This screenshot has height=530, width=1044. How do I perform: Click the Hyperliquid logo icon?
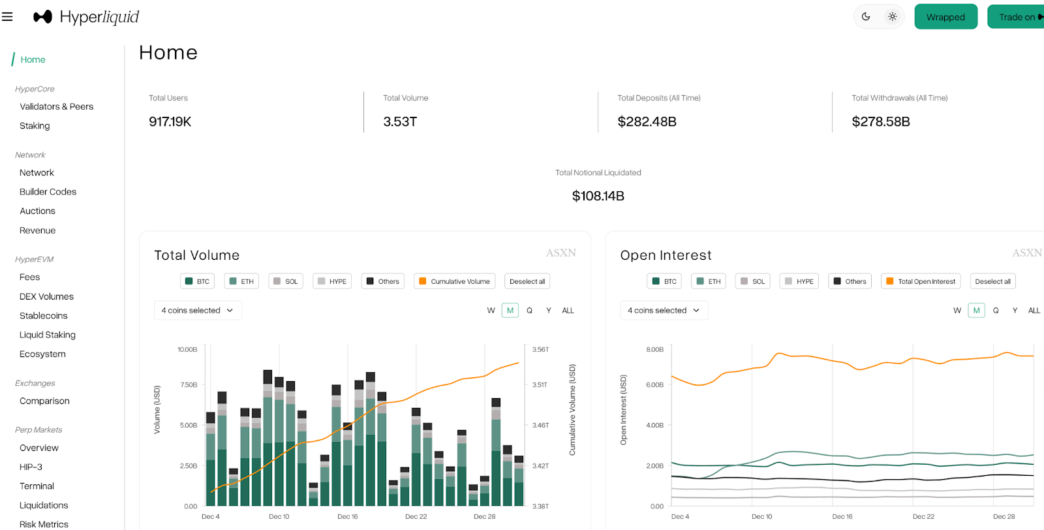42,17
